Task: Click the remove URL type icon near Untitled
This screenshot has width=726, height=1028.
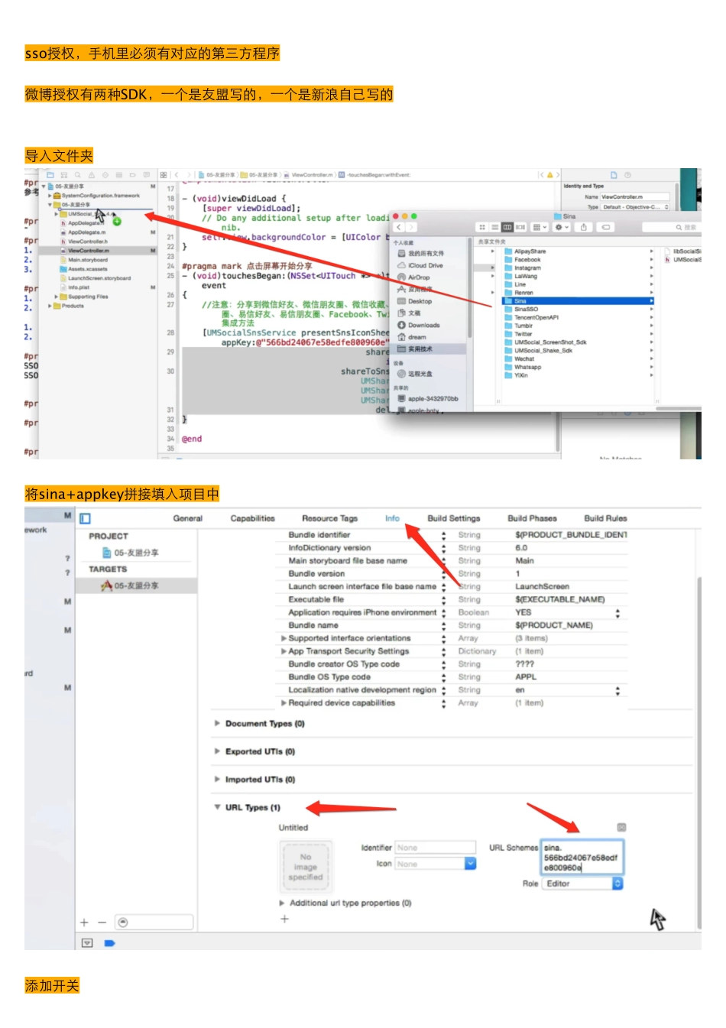Action: [x=621, y=827]
